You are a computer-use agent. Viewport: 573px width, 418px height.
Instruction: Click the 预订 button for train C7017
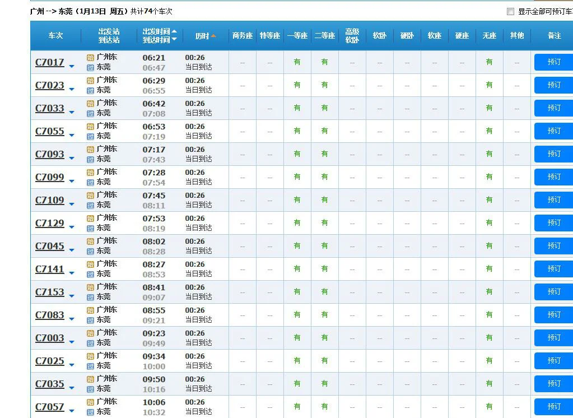click(553, 62)
